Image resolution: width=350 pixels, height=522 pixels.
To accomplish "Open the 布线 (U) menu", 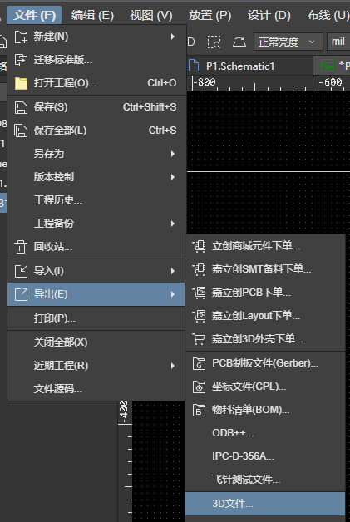I will point(328,15).
